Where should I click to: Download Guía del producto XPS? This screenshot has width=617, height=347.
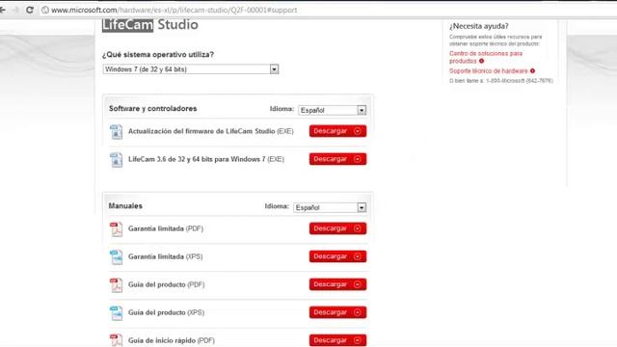pyautogui.click(x=337, y=312)
